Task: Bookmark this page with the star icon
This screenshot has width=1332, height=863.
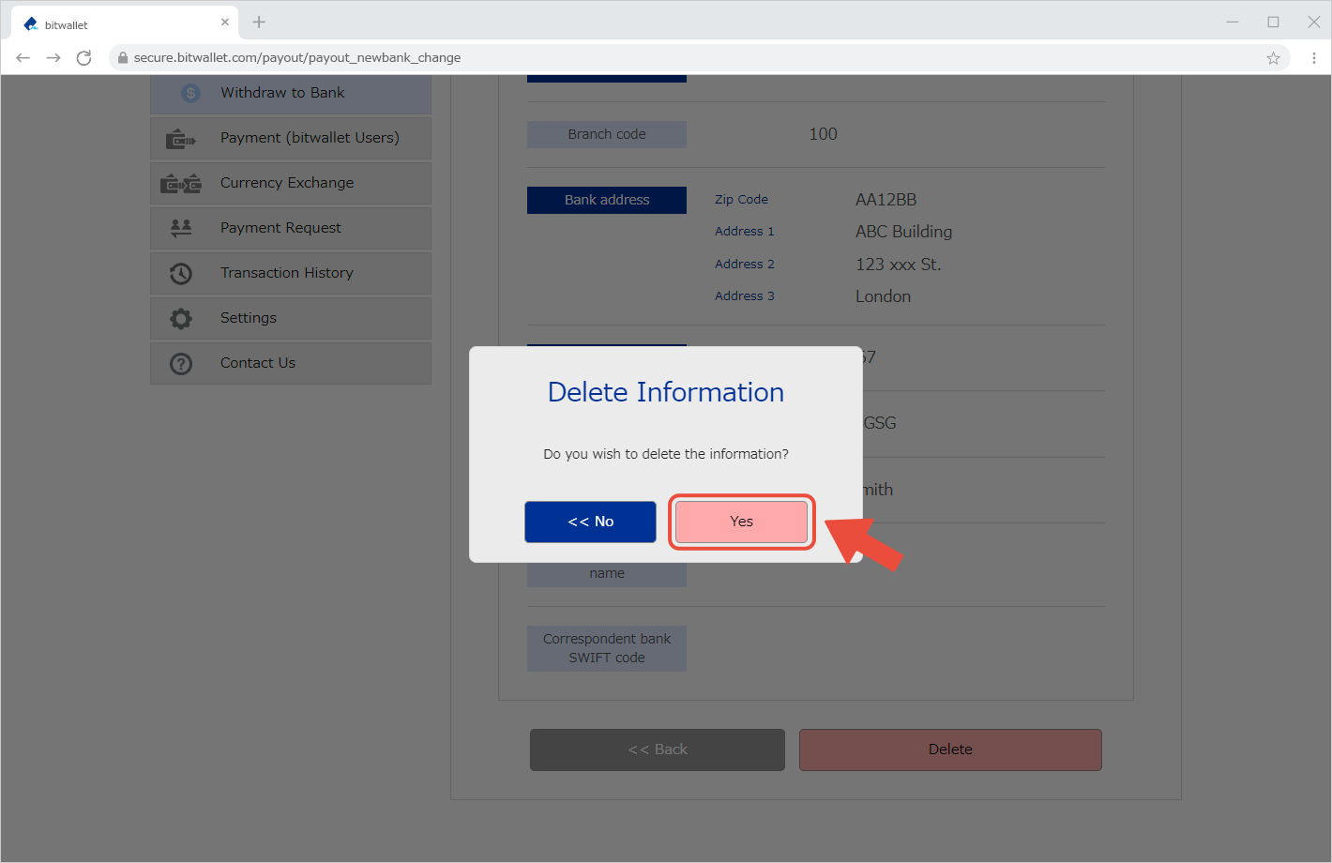Action: [x=1273, y=58]
